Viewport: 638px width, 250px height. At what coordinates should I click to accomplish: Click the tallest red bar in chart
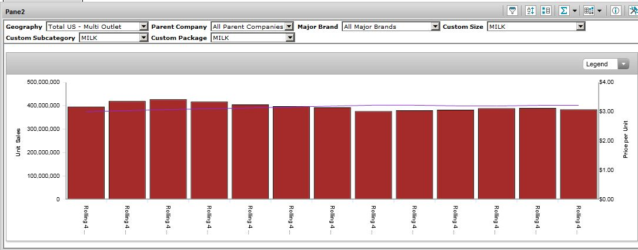point(168,150)
